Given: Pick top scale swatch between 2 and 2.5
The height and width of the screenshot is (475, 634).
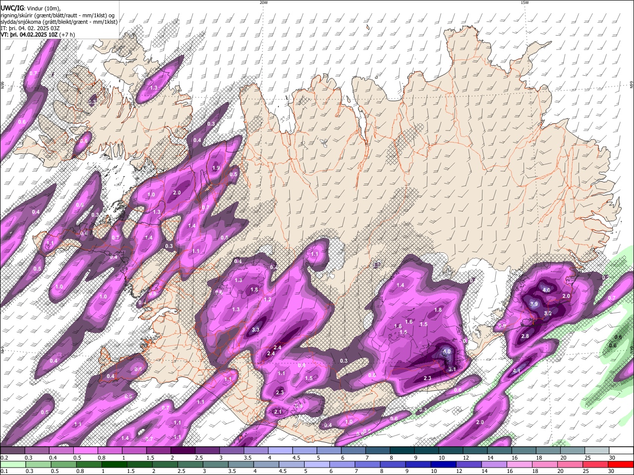Looking at the screenshot, I should pos(183,450).
